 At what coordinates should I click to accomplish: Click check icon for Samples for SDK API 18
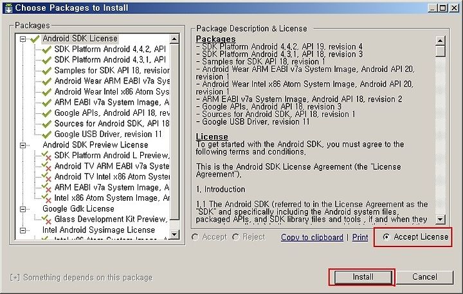[x=47, y=71]
